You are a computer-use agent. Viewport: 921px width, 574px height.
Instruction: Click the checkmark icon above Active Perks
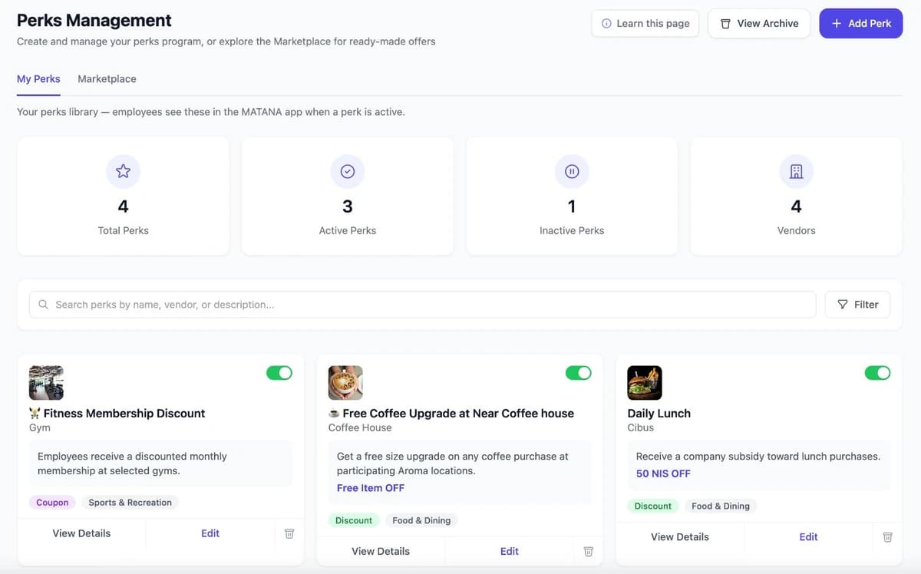(x=348, y=172)
